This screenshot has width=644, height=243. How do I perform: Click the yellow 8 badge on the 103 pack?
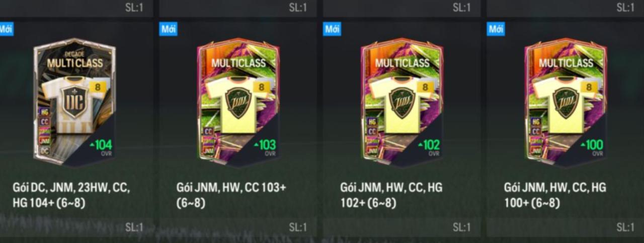(x=262, y=87)
